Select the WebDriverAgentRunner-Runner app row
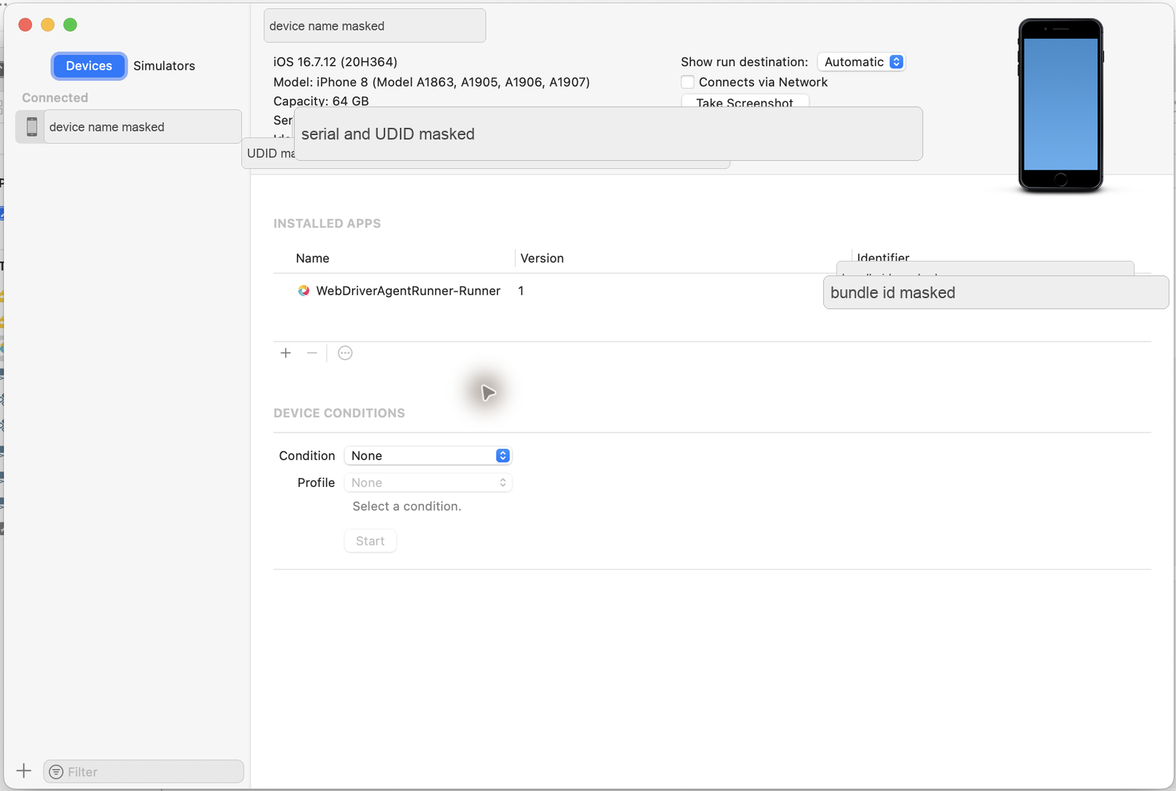The image size is (1176, 791). [x=711, y=291]
